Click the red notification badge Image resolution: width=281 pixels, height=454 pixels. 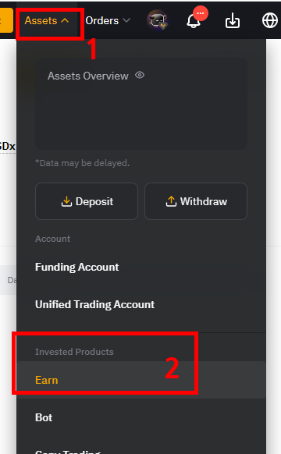click(201, 13)
